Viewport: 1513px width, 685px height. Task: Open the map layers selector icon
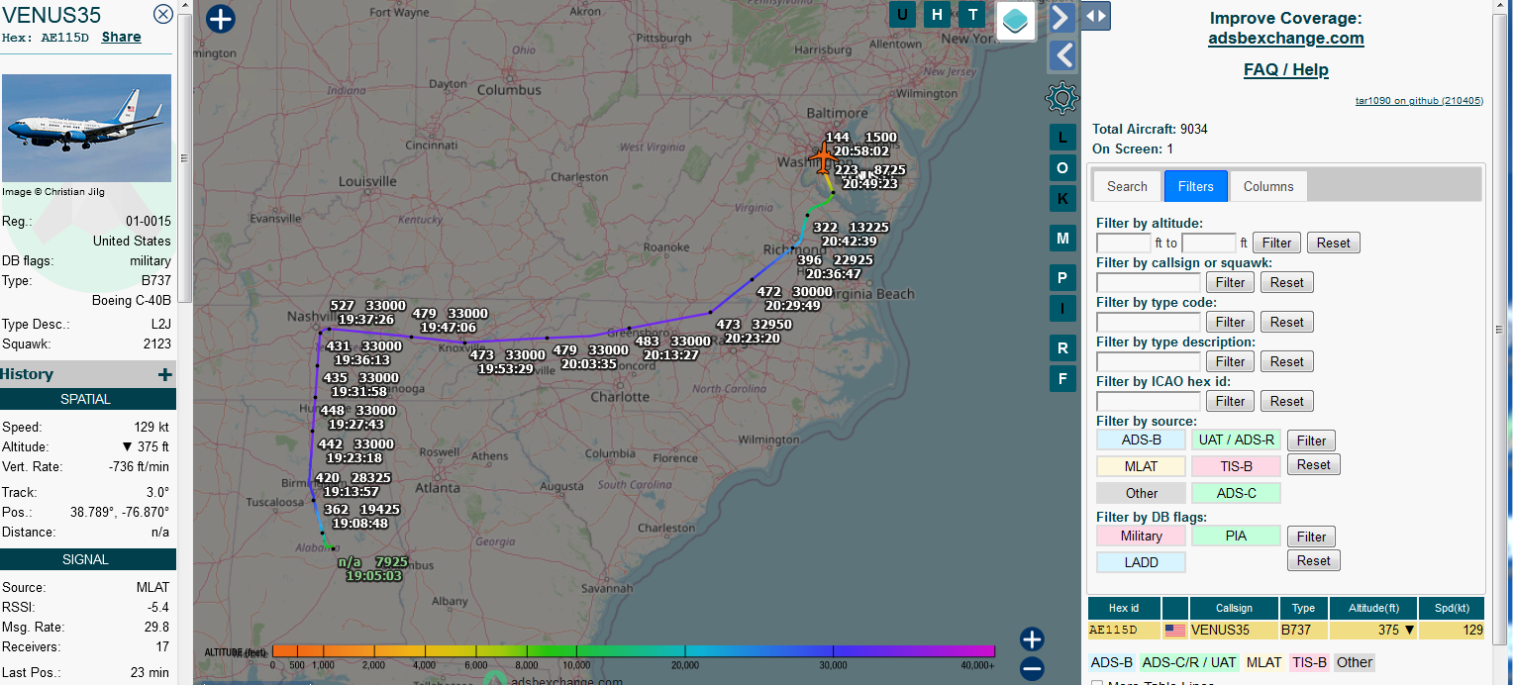click(1016, 20)
